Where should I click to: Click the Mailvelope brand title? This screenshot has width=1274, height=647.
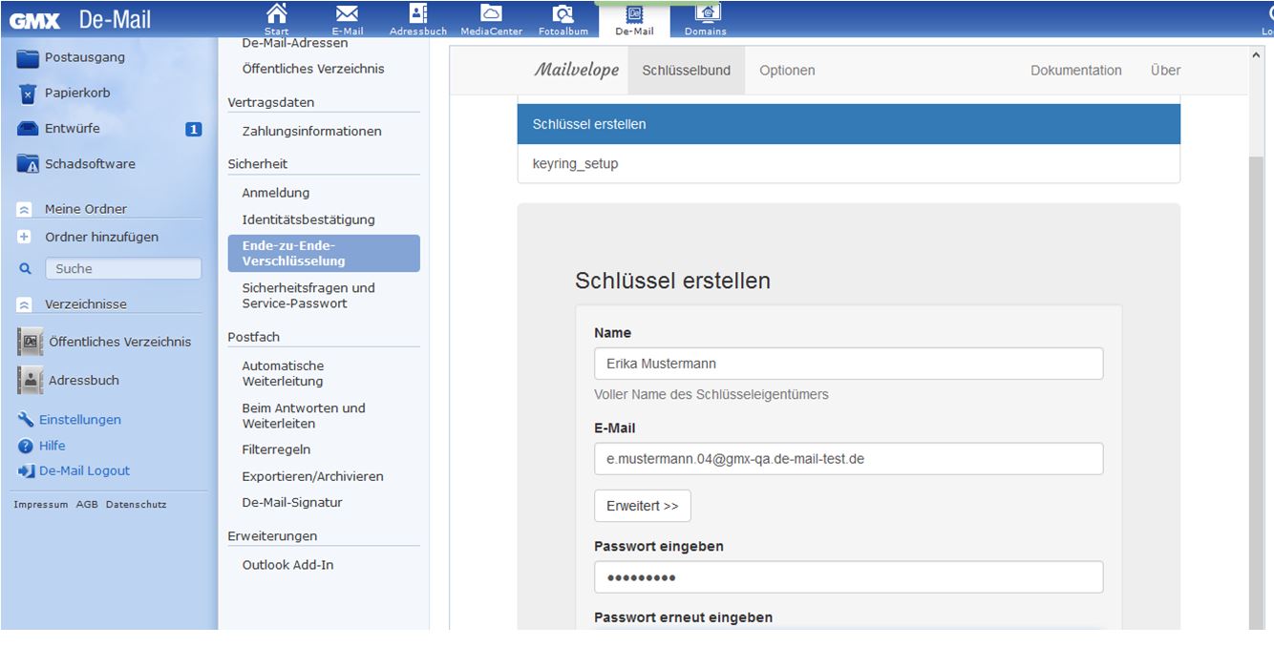pos(576,70)
